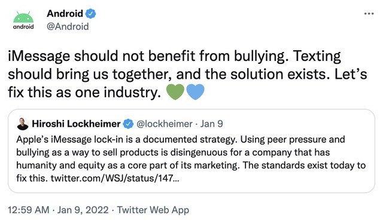Click Hiroshi Lockheimer's verified badge
This screenshot has width=383, height=221.
tap(128, 124)
